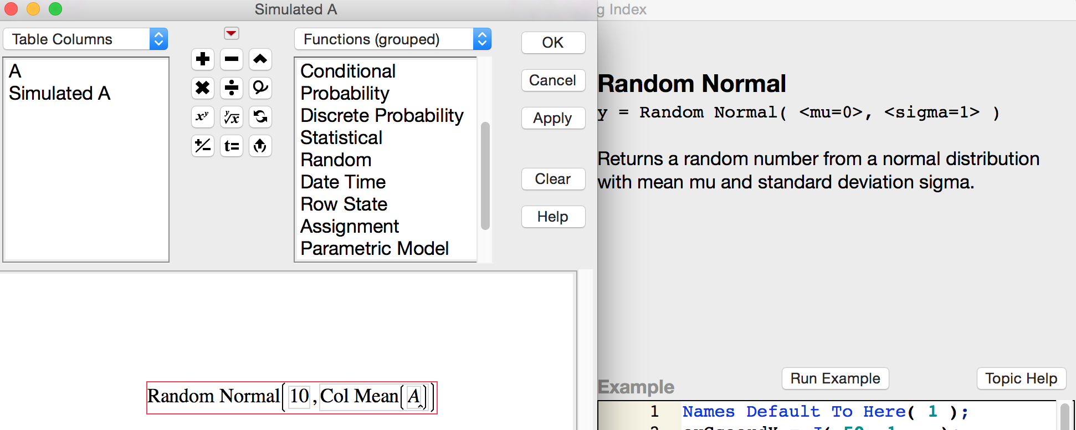Click the addition (plus) keypad button

point(203,59)
